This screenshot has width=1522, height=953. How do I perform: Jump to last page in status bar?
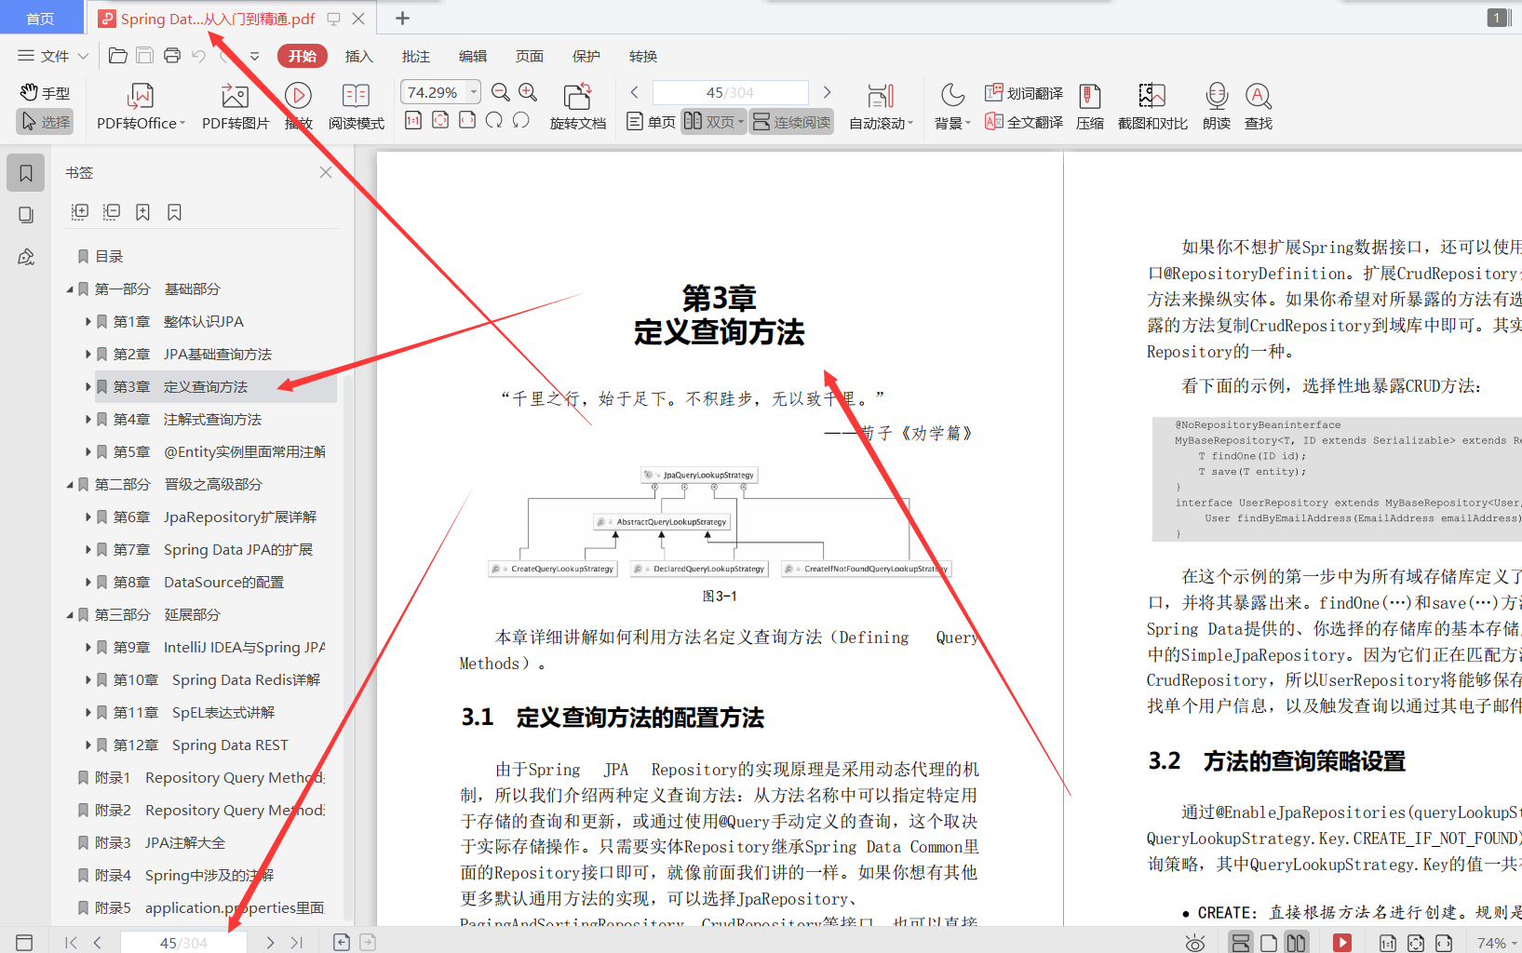tap(297, 943)
